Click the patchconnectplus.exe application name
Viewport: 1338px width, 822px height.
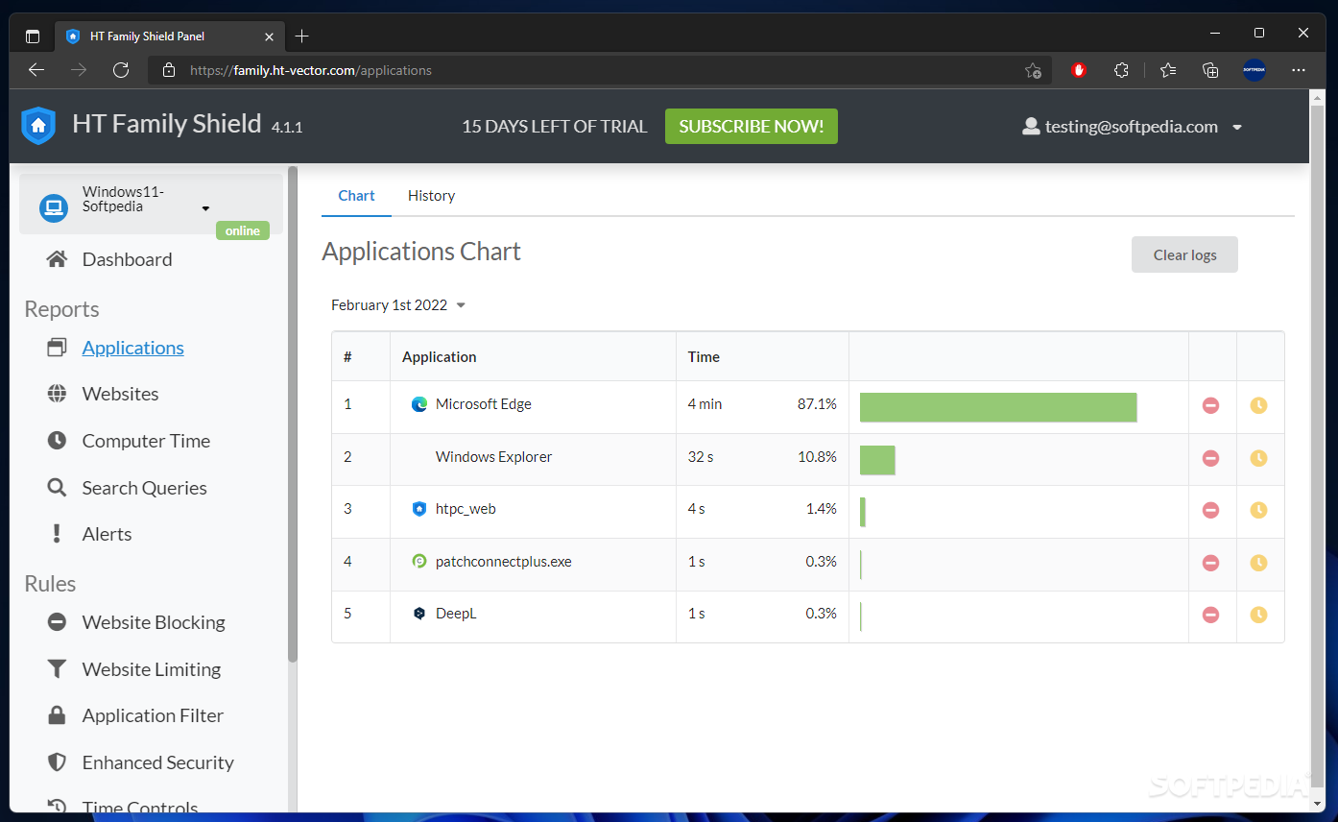pyautogui.click(x=503, y=562)
